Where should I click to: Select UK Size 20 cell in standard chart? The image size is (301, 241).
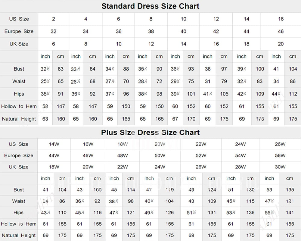click(x=280, y=44)
